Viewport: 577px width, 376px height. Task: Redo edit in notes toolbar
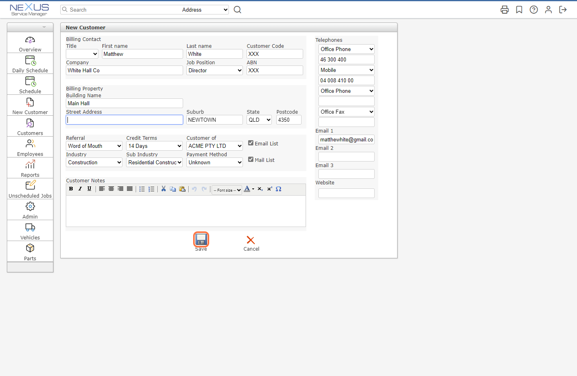204,189
